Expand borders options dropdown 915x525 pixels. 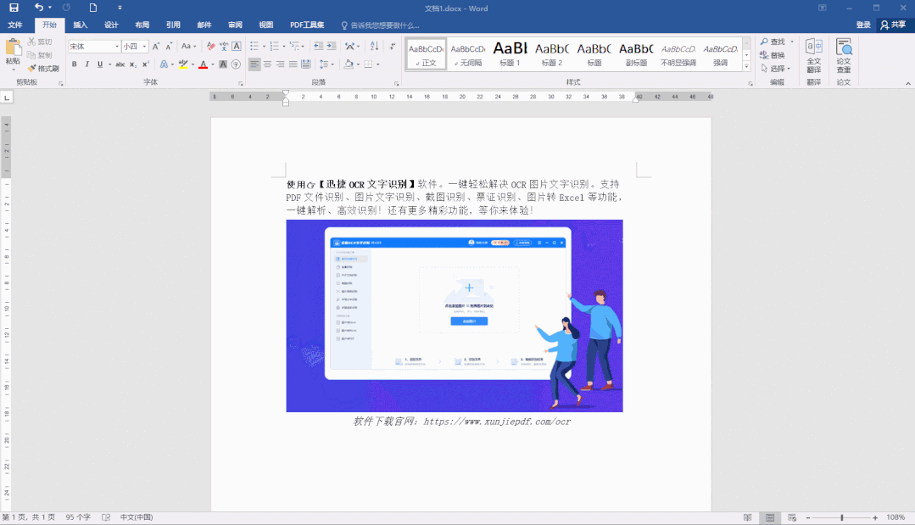point(378,64)
